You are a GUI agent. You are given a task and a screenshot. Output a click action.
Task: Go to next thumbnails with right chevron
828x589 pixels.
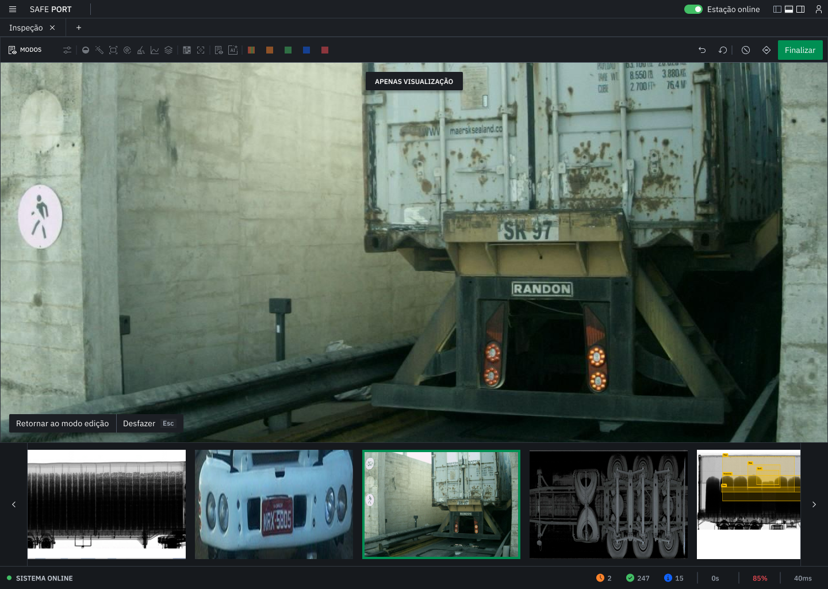coord(814,504)
